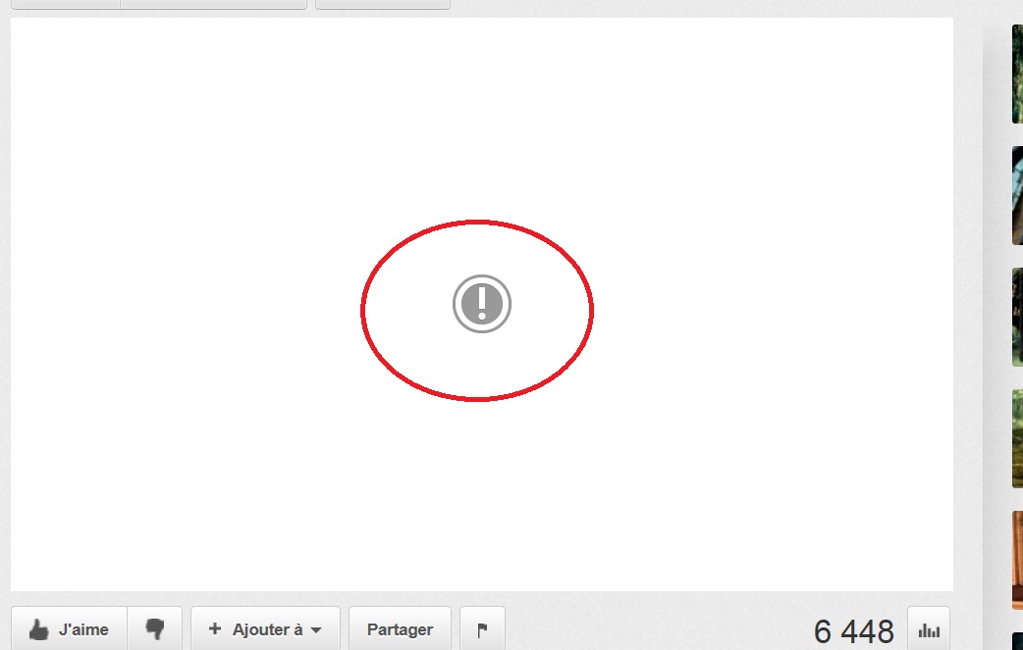Select the third suggested video thumbnail
The image size is (1023, 650).
[1017, 317]
